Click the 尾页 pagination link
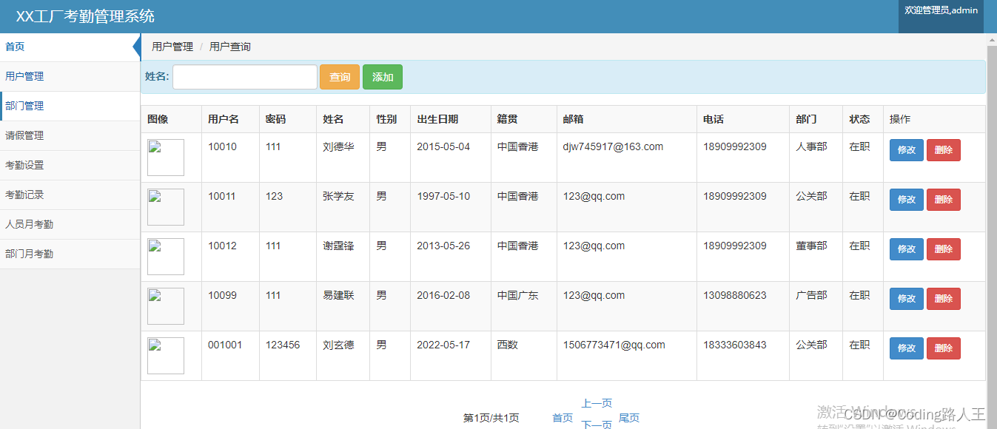This screenshot has width=997, height=429. 628,417
